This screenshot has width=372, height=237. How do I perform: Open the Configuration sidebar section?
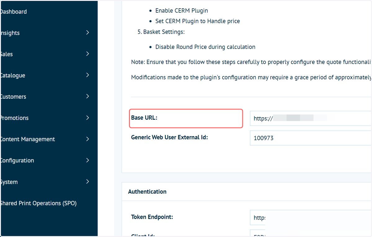coord(17,161)
